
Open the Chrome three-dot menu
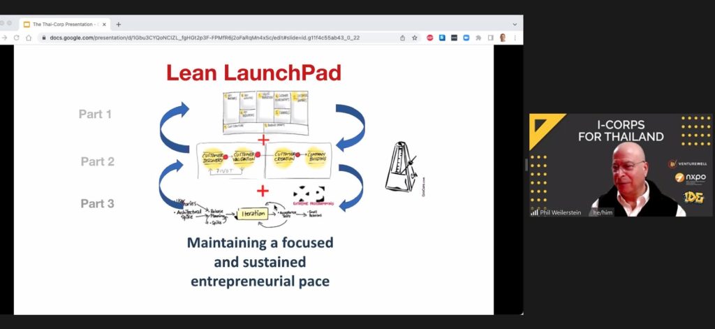point(515,38)
